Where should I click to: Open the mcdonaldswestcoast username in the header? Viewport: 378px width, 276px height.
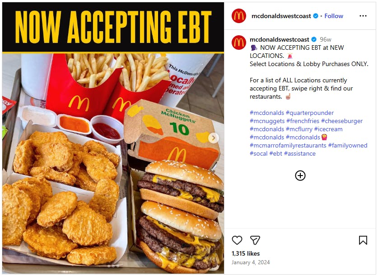[x=281, y=16]
